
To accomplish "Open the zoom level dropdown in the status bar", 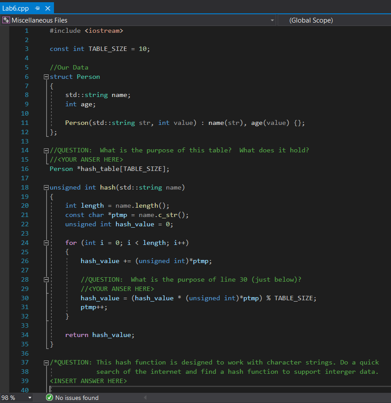I will (30, 397).
